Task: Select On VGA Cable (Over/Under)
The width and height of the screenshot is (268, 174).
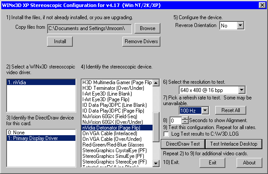Action: click(x=117, y=139)
